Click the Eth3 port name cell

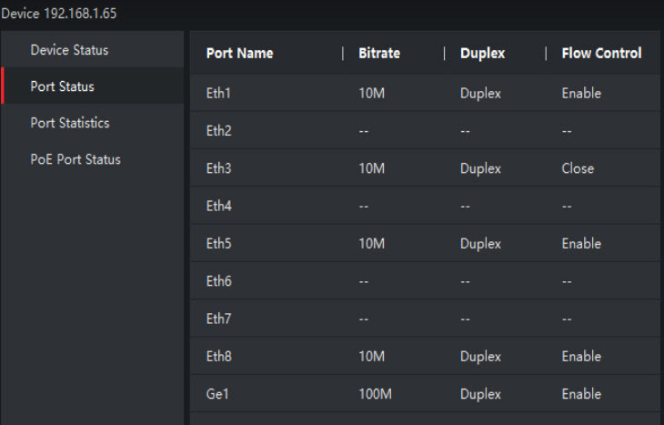(x=219, y=168)
